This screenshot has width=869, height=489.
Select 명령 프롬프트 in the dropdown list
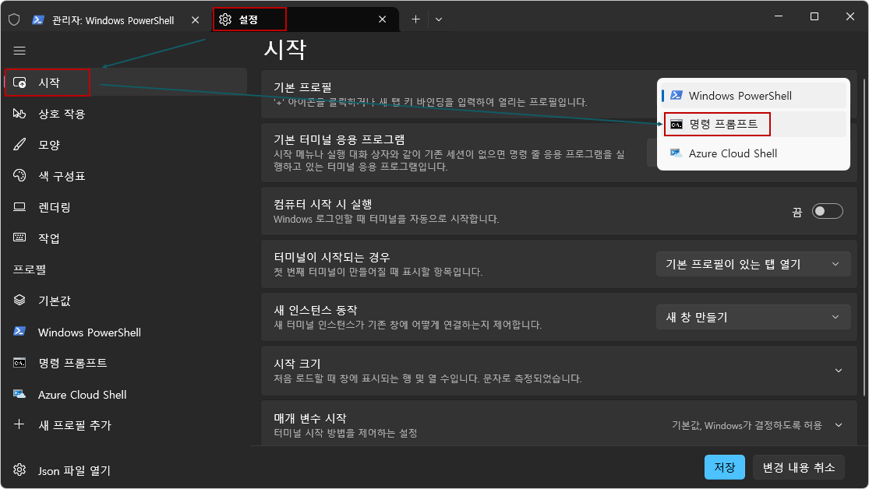(x=754, y=125)
